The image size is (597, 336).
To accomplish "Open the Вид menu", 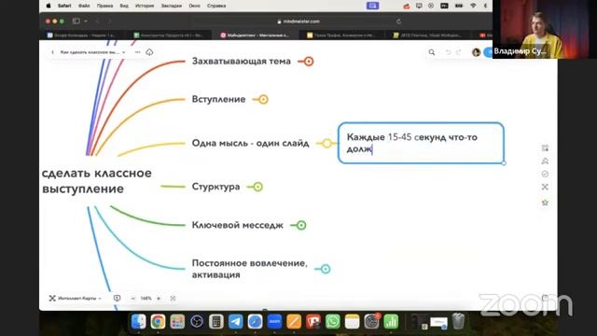I will pyautogui.click(x=124, y=6).
